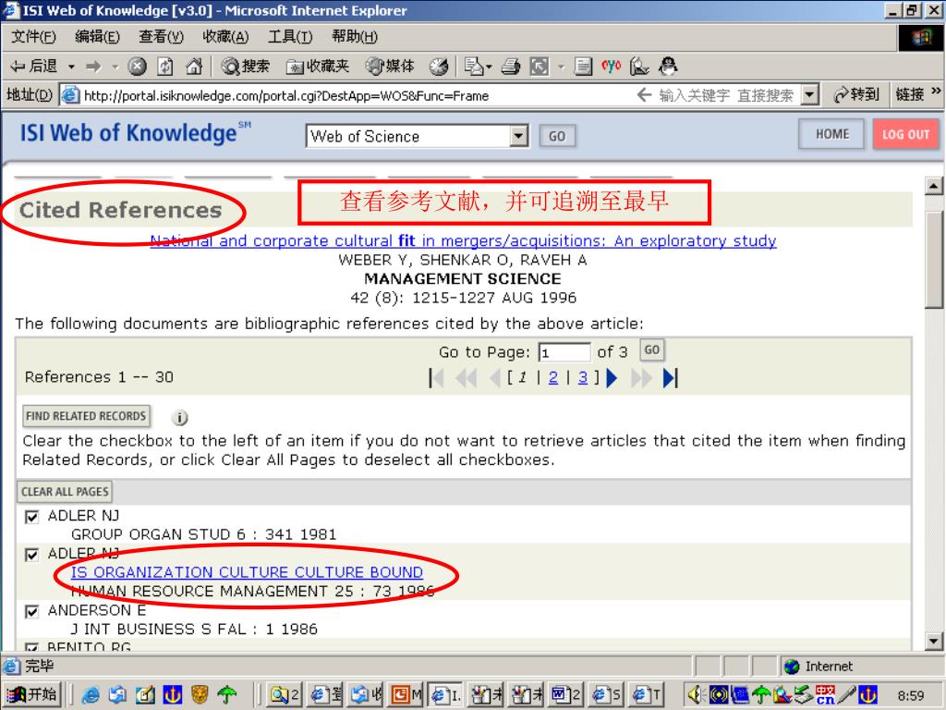
Task: Click the 转到 (Go) address bar button
Action: click(x=855, y=94)
